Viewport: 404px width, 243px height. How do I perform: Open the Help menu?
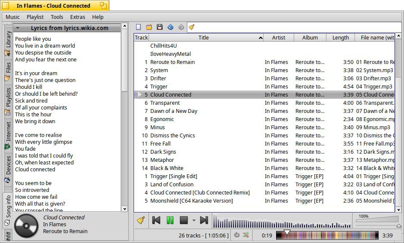[x=98, y=17]
